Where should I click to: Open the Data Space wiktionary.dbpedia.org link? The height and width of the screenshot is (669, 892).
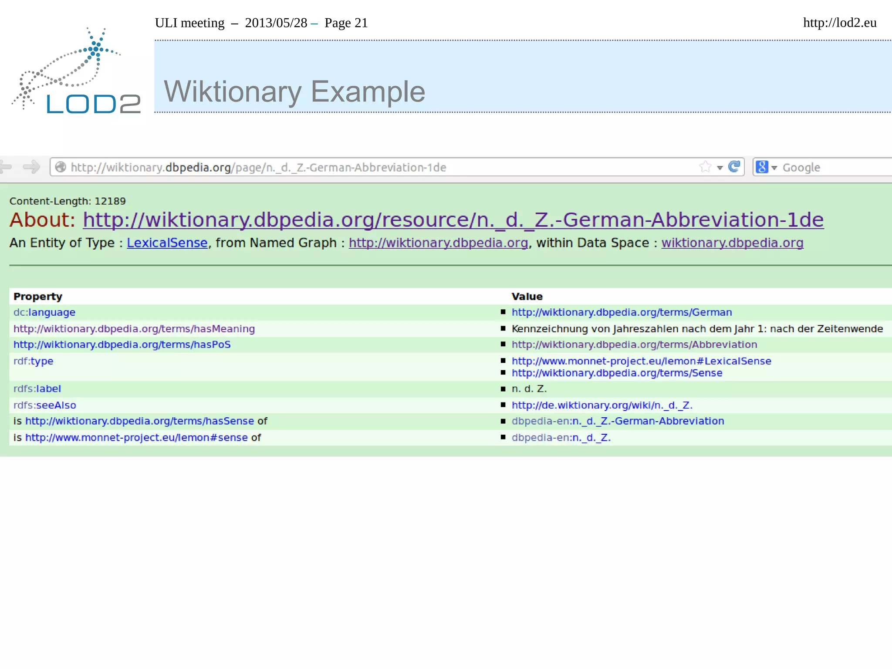coord(733,243)
